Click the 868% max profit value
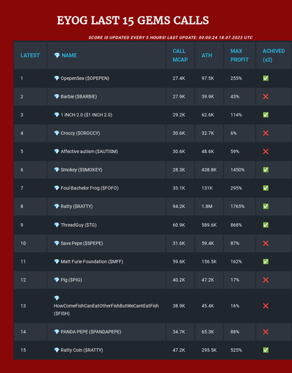Image resolution: width=292 pixels, height=373 pixels. 236,225
